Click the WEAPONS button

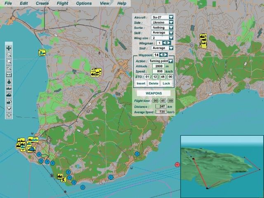pyautogui.click(x=153, y=93)
